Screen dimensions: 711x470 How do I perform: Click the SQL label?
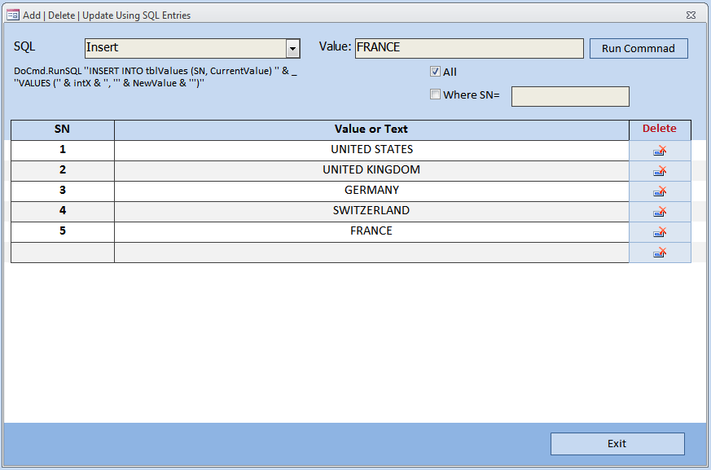[x=24, y=46]
